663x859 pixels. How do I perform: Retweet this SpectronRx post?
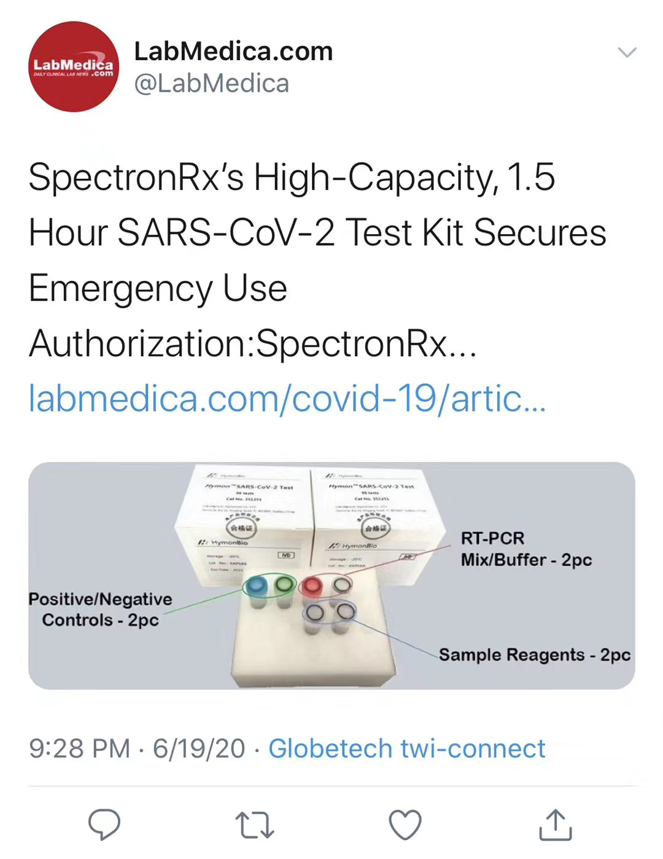tap(254, 825)
